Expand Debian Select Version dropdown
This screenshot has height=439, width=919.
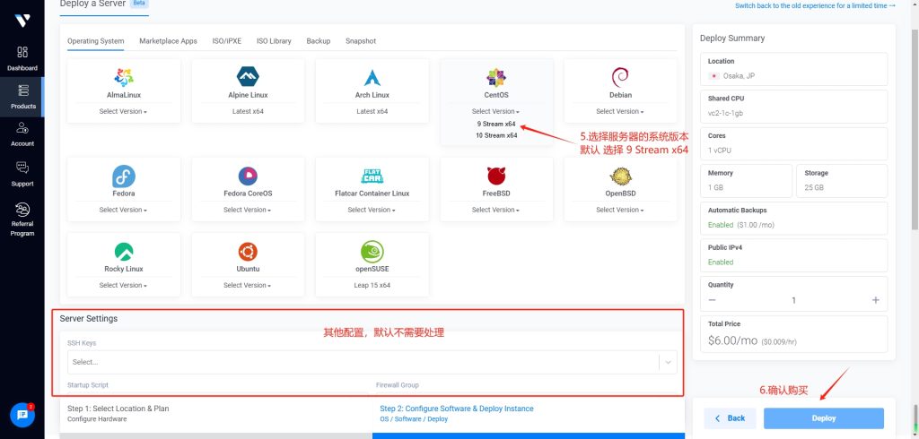pyautogui.click(x=620, y=111)
